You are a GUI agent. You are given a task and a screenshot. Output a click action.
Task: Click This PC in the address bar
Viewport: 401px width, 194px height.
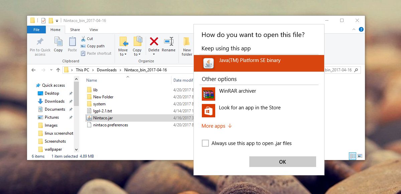(82, 70)
